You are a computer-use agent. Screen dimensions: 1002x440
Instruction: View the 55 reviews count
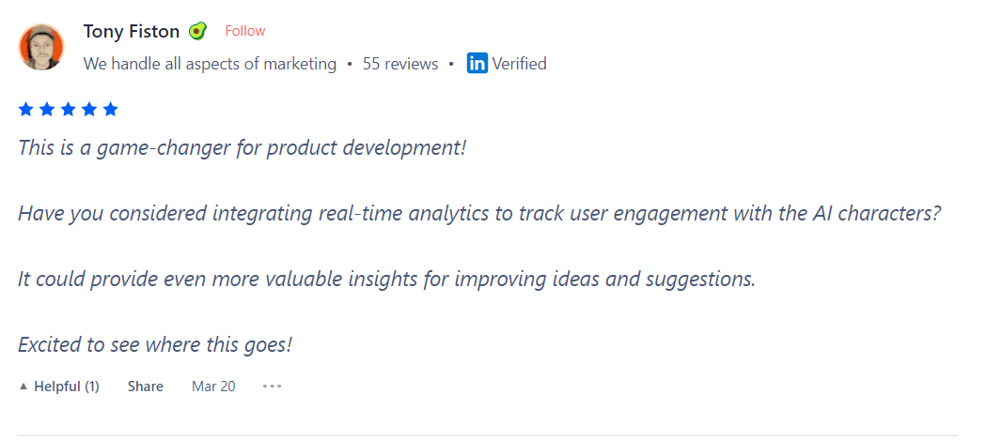point(400,64)
